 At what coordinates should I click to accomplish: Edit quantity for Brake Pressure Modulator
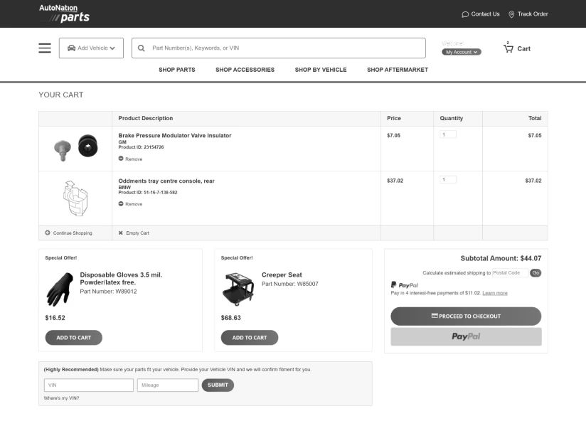pyautogui.click(x=448, y=134)
